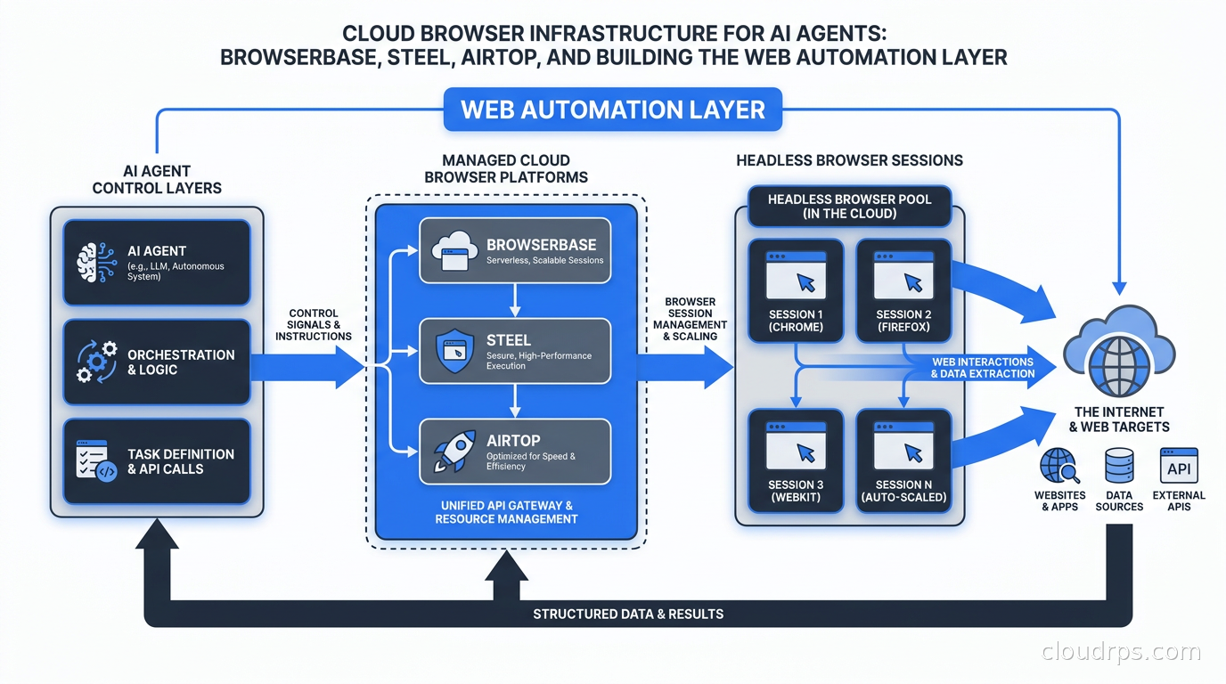
Task: Click the 'Data Sources' caption
Action: (1119, 501)
